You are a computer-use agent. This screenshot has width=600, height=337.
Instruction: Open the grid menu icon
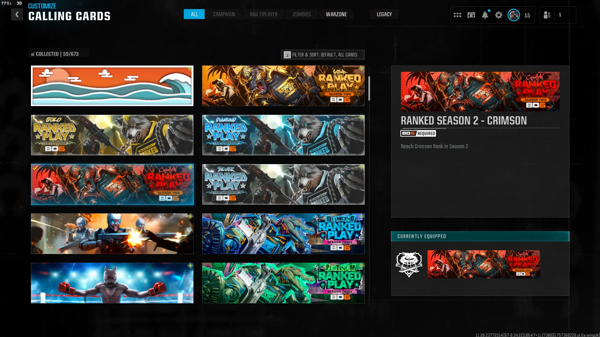(x=457, y=15)
